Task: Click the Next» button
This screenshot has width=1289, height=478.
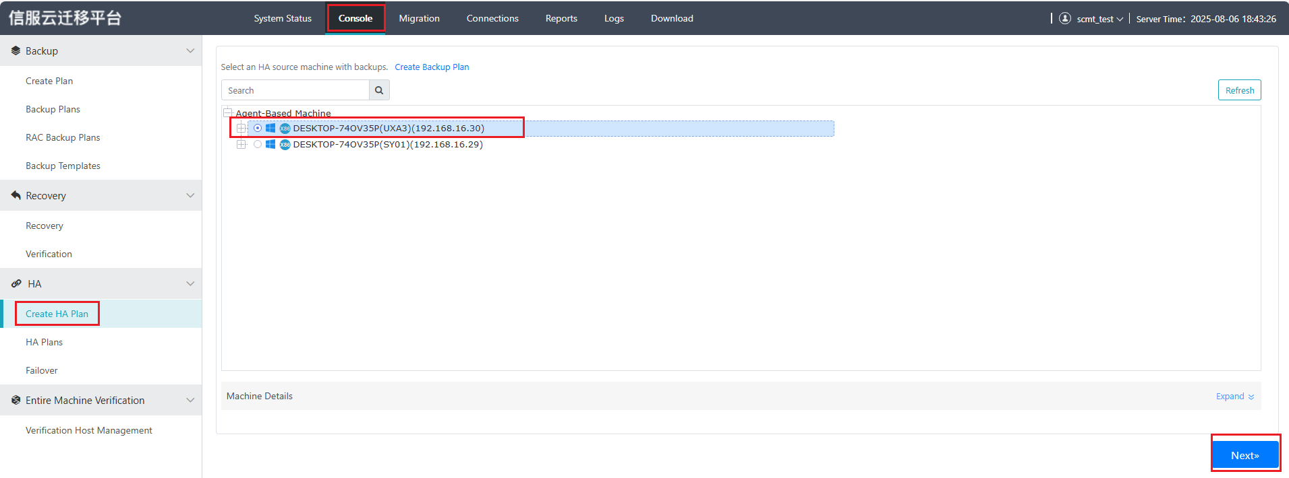Action: 1245,455
